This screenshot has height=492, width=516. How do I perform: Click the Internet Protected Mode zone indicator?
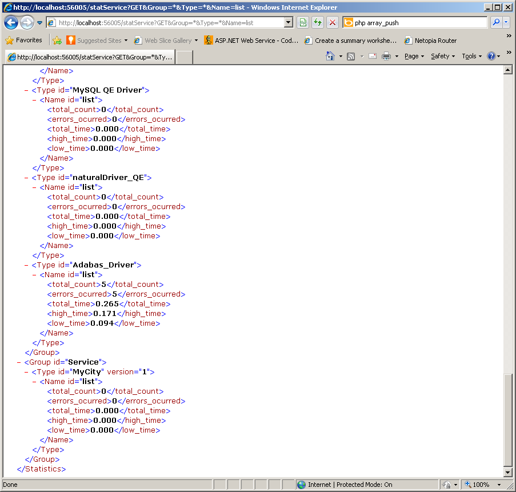[345, 485]
